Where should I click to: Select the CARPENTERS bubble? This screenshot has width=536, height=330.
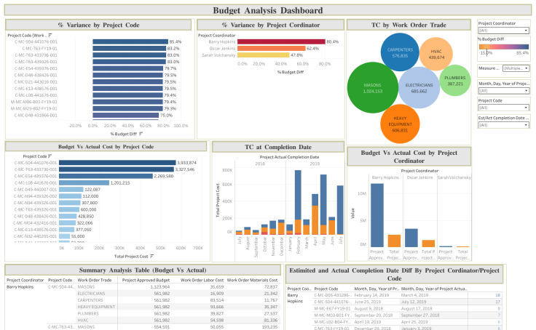click(x=399, y=54)
